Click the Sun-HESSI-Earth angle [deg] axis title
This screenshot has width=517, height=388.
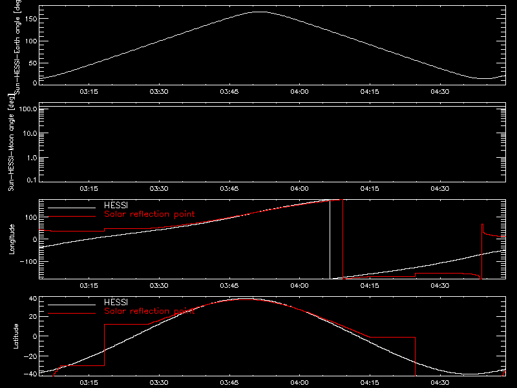click(17, 47)
